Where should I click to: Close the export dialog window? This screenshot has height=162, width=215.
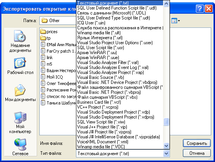pyautogui.click(x=209, y=9)
